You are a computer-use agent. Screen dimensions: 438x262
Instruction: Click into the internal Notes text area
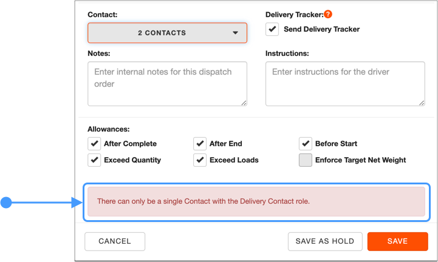pos(167,84)
